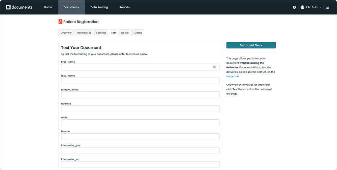The width and height of the screenshot is (337, 170).
Task: Select the Settings tab
Action: [x=101, y=33]
